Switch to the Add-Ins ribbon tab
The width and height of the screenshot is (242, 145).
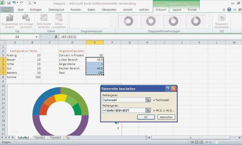pyautogui.click(x=144, y=10)
